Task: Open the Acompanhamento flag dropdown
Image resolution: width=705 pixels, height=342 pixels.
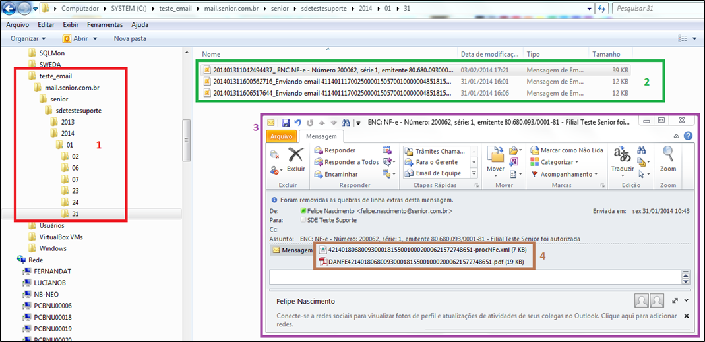Action: click(565, 174)
